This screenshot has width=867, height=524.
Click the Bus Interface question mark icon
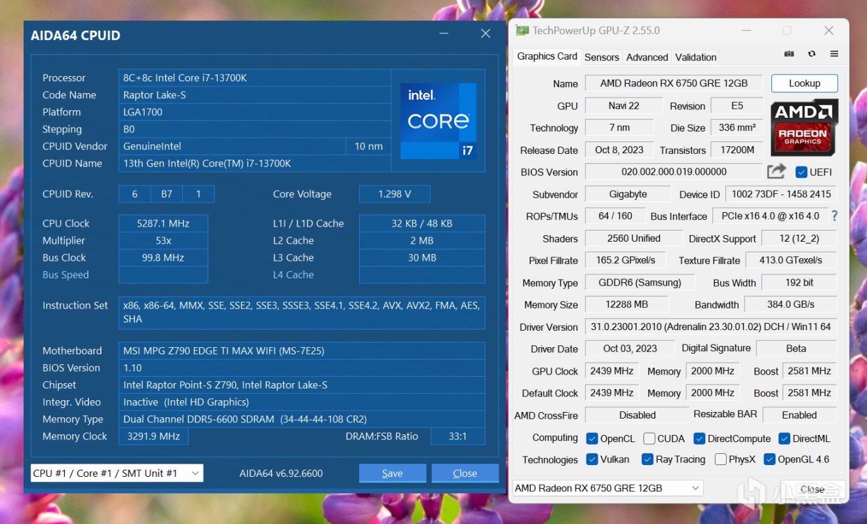click(834, 216)
